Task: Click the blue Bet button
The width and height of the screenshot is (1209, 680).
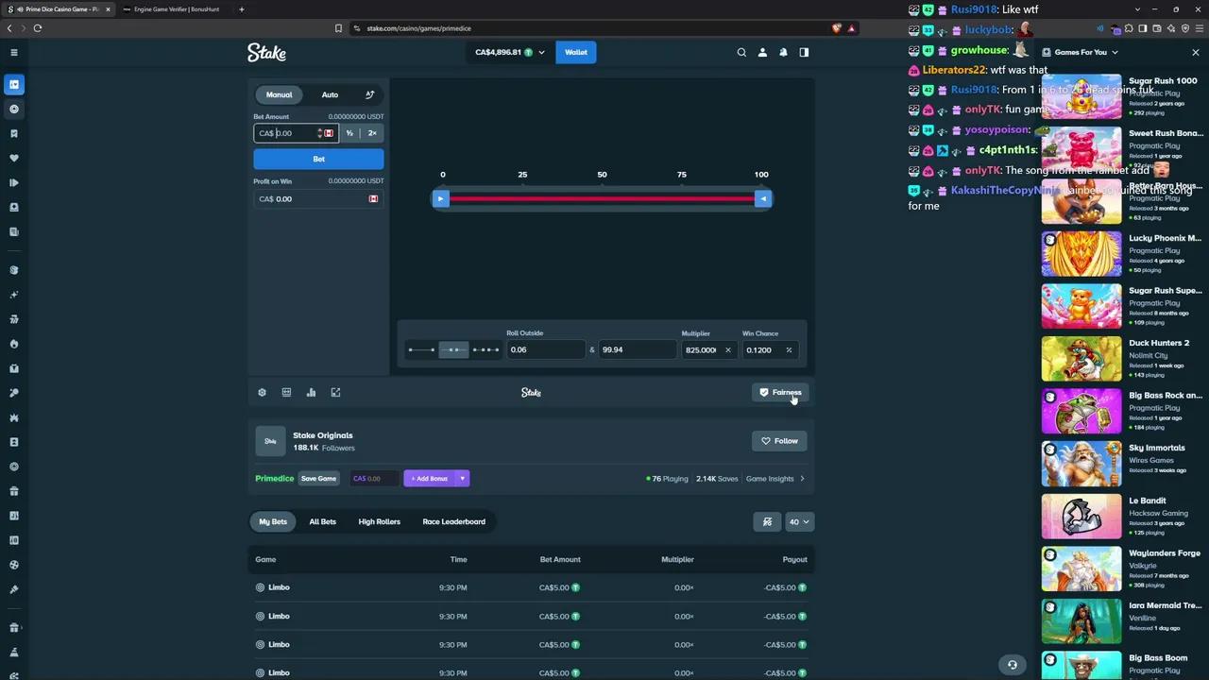Action: [318, 159]
